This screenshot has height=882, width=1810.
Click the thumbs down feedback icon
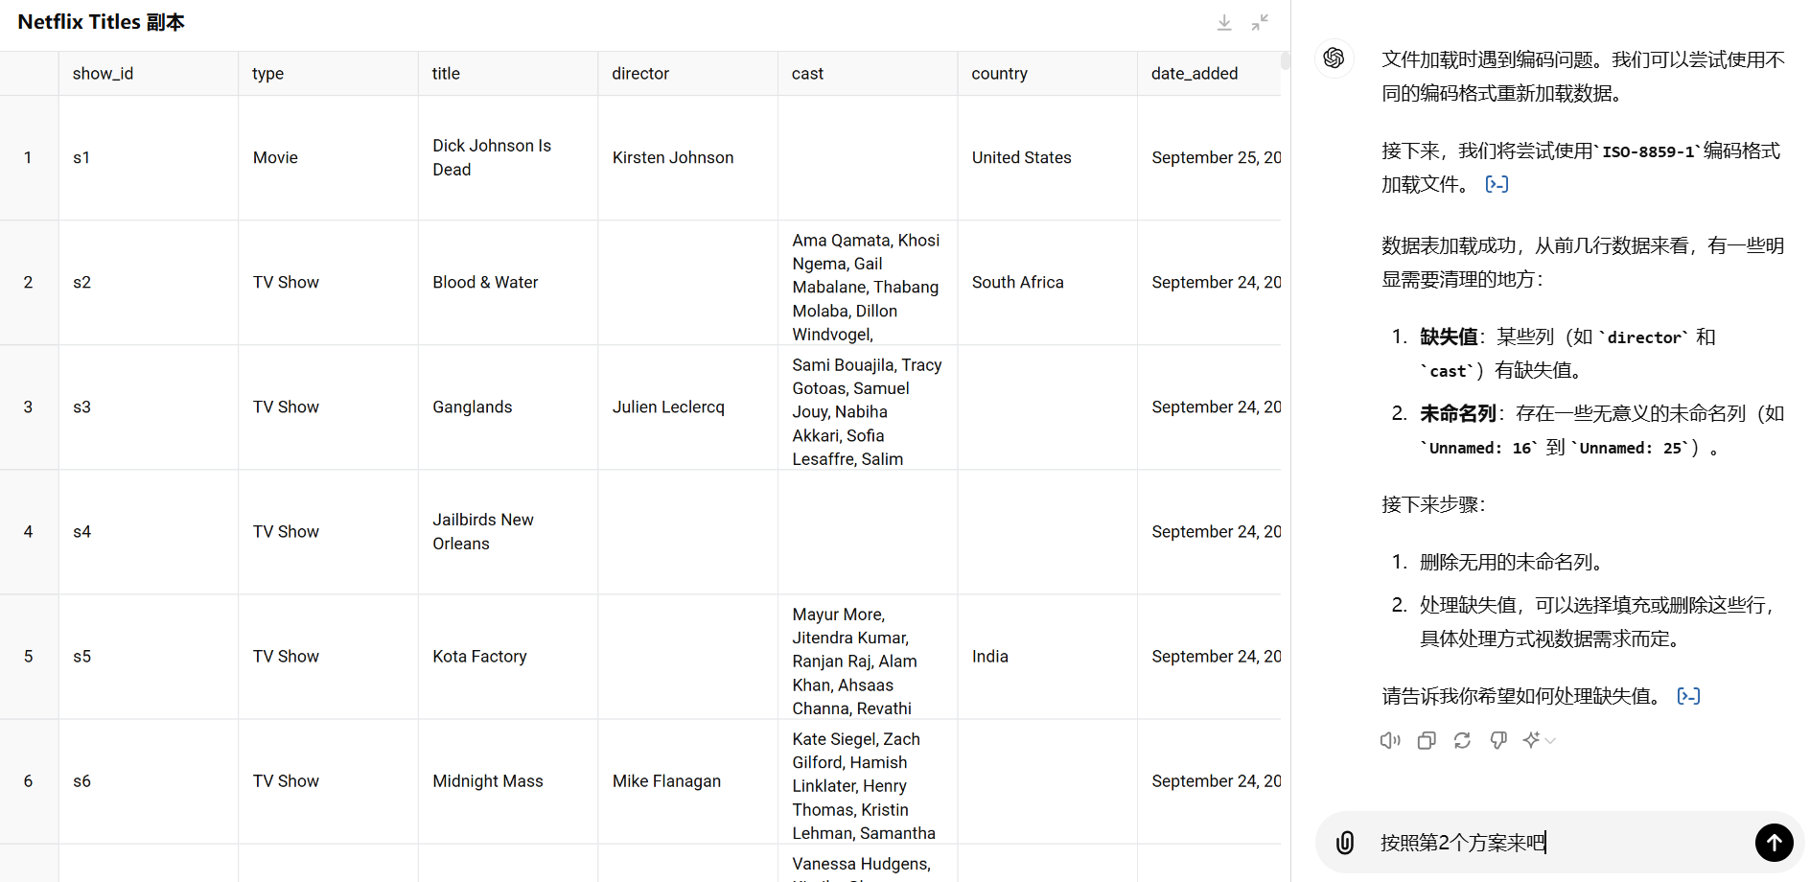[x=1498, y=740]
